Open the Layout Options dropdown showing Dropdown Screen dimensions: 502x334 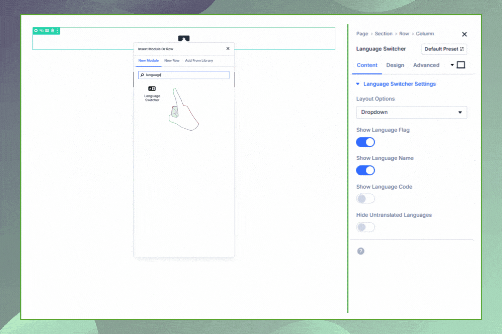coord(411,112)
